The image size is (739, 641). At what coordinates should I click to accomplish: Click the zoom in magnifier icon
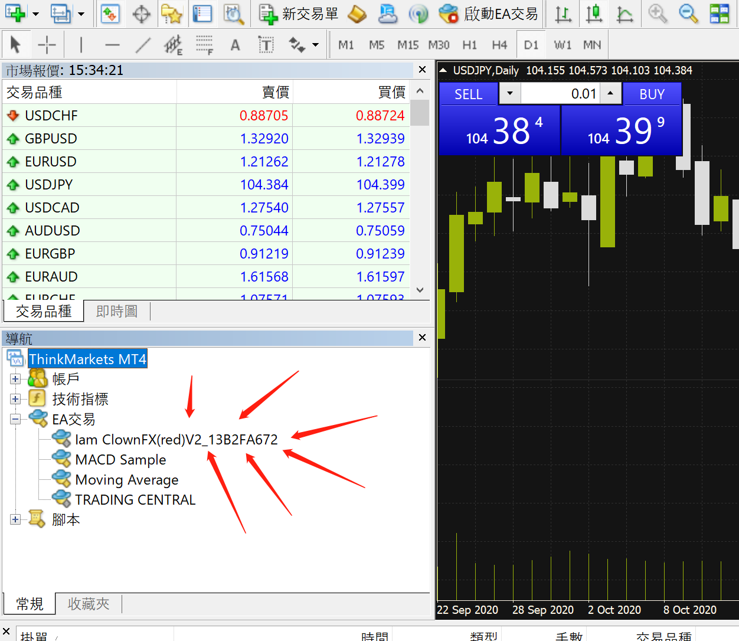point(658,14)
